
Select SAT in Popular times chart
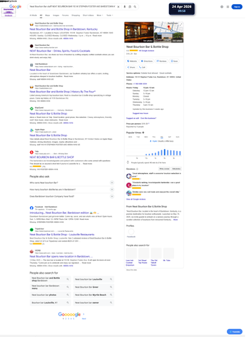click(x=170, y=137)
